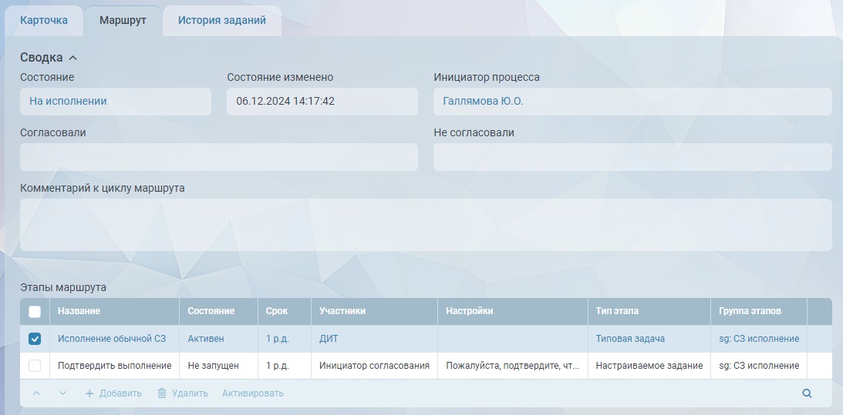
Task: Select the Маршрут tab
Action: click(x=123, y=20)
